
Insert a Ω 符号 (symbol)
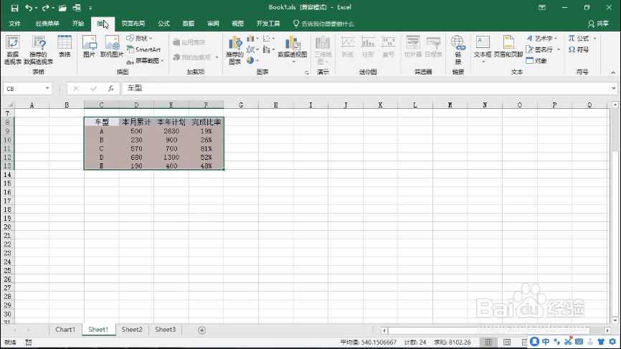coord(579,49)
